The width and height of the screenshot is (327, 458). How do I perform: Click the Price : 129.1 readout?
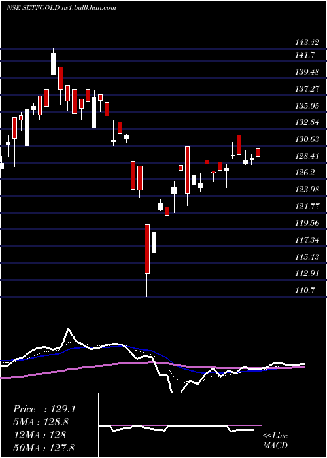pos(44,409)
